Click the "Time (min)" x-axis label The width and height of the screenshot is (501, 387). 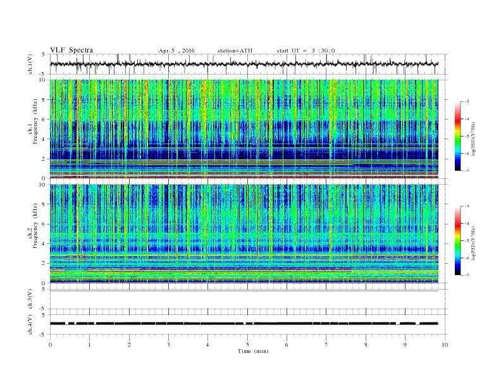253,351
